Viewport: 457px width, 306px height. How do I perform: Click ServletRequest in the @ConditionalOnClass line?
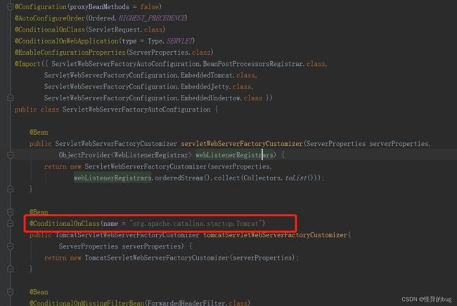coord(115,29)
